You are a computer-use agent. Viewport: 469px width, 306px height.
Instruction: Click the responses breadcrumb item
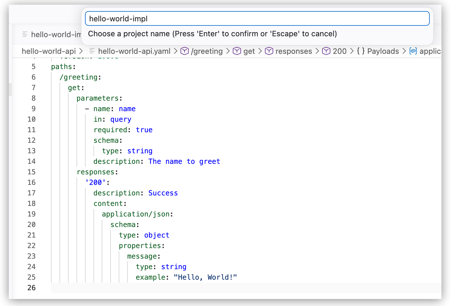294,51
